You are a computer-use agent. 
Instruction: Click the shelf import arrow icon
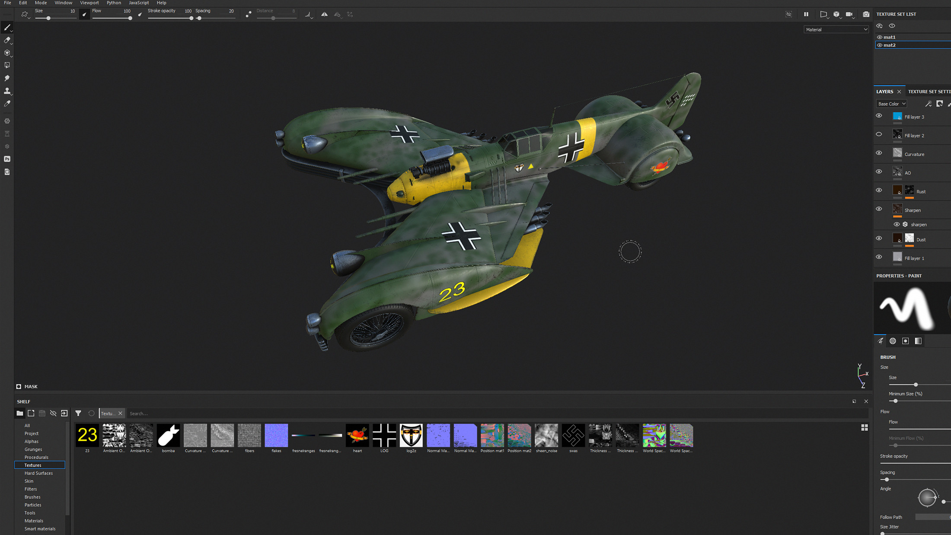coord(64,414)
